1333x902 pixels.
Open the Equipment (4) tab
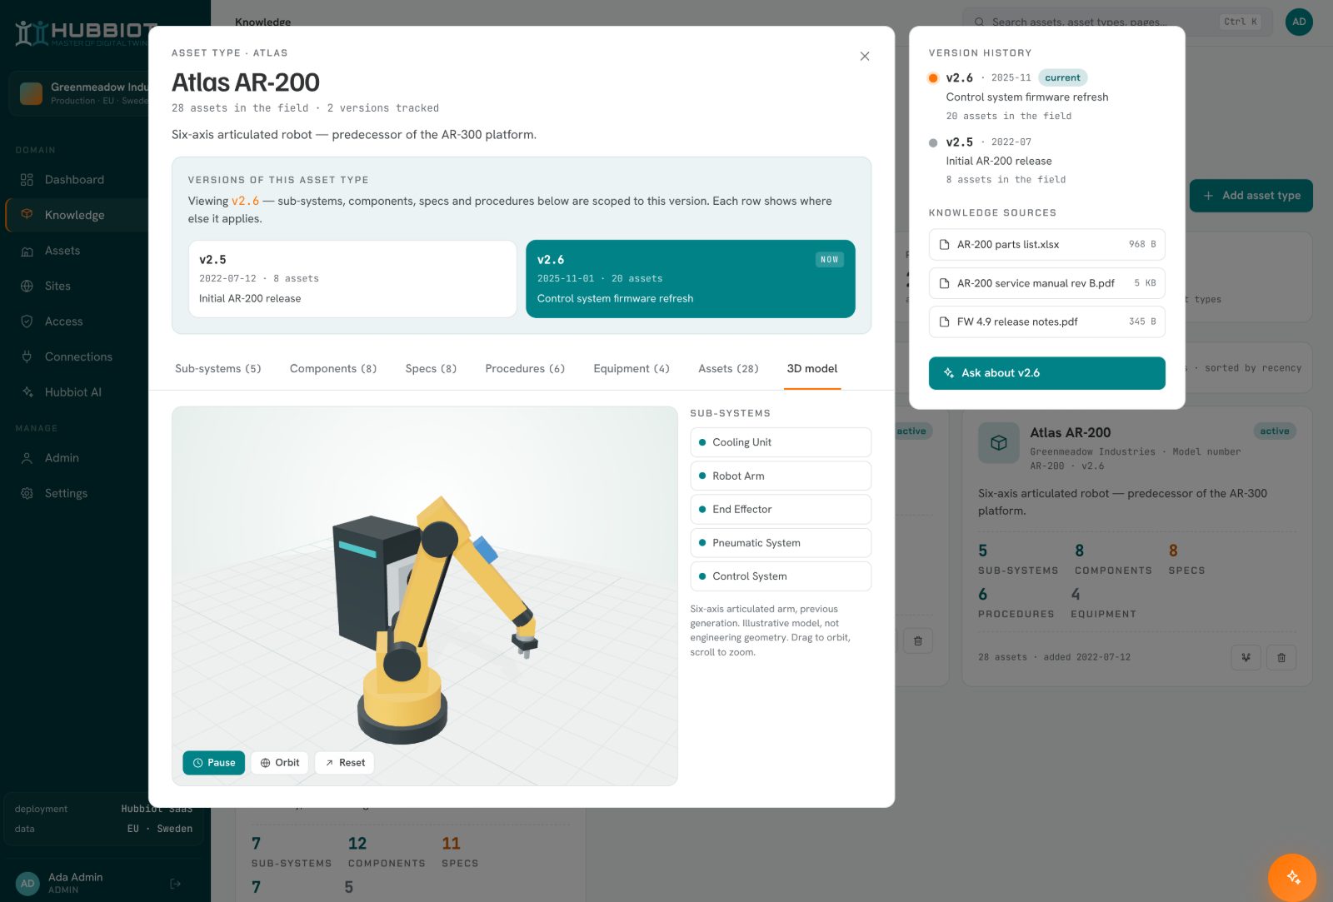click(x=632, y=369)
